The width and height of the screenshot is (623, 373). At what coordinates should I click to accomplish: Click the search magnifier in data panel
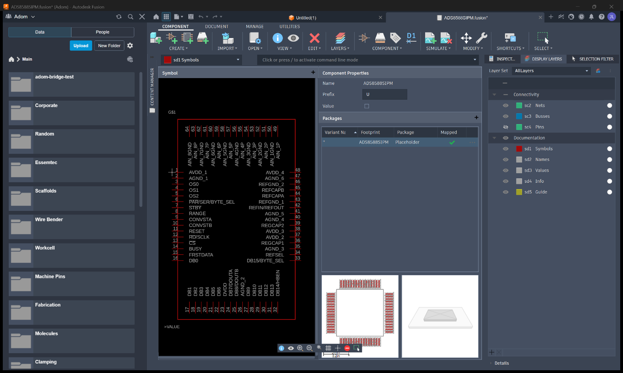[130, 17]
